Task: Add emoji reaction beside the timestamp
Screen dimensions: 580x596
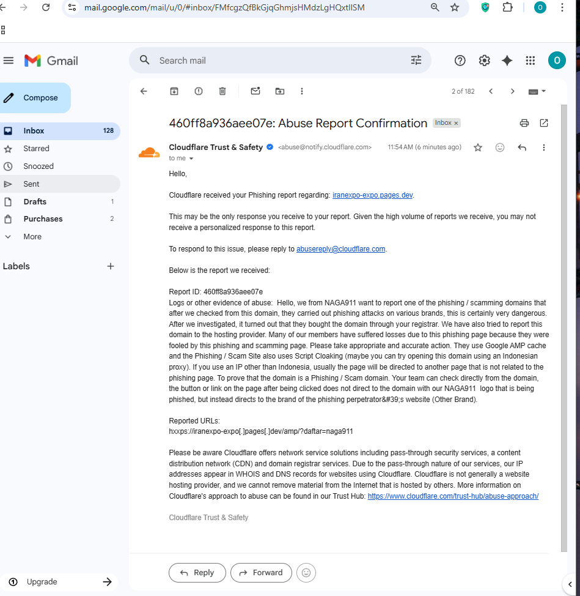Action: [x=500, y=147]
